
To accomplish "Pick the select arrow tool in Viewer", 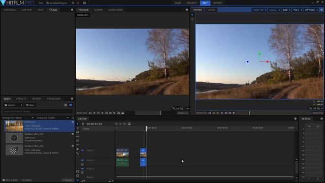I will point(192,15).
